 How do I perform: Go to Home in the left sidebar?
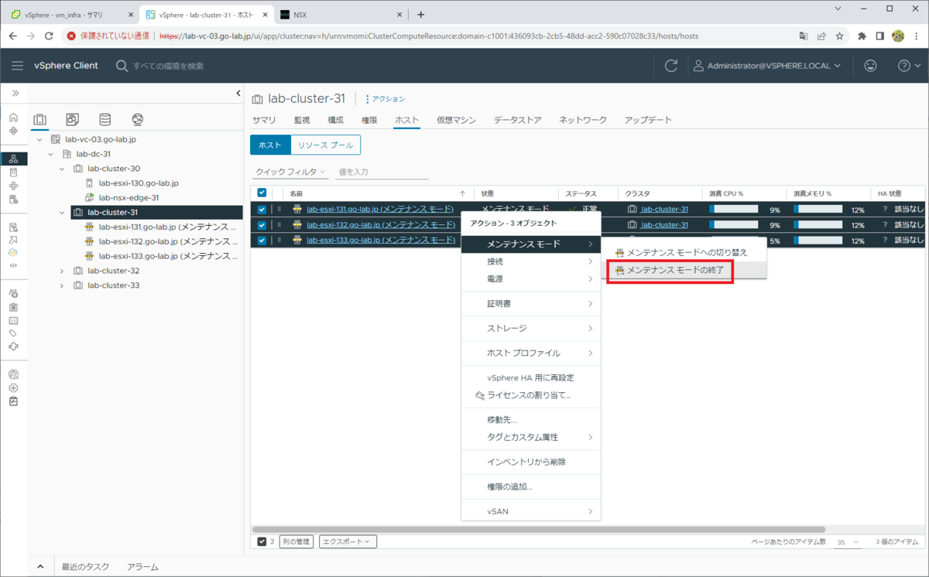13,118
